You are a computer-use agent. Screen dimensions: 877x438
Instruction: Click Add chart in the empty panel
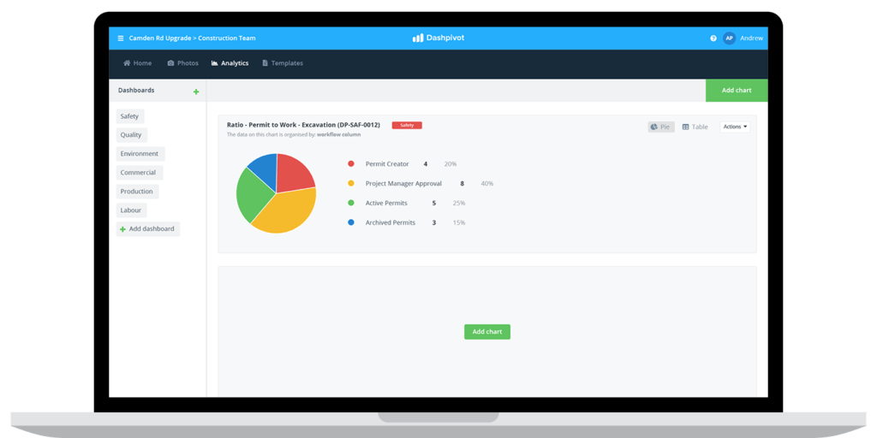pos(487,331)
